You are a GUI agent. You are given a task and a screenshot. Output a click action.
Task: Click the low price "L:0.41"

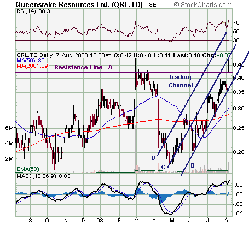pyautogui.click(x=162, y=55)
